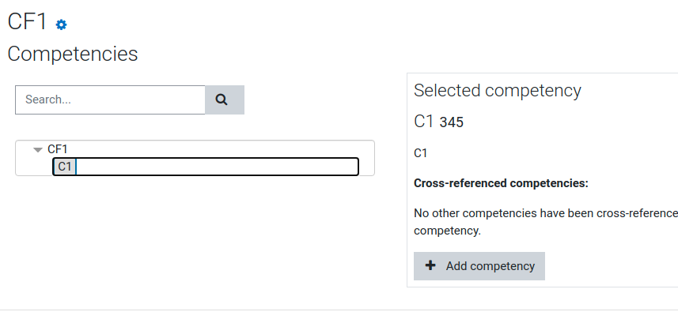Select the C1 competency in the tree
This screenshot has width=678, height=323.
click(x=65, y=167)
